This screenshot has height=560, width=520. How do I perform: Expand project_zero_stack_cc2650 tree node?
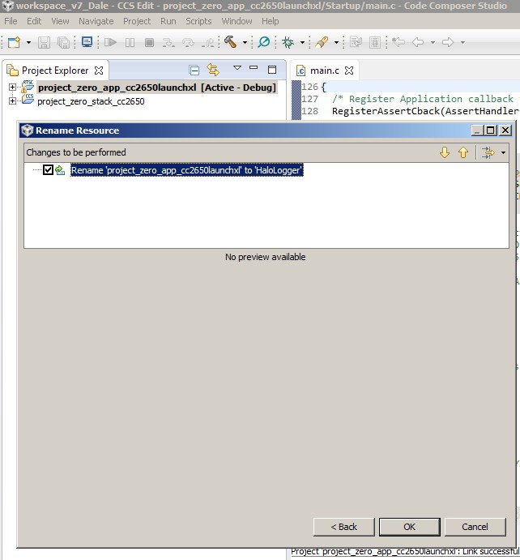[12, 101]
